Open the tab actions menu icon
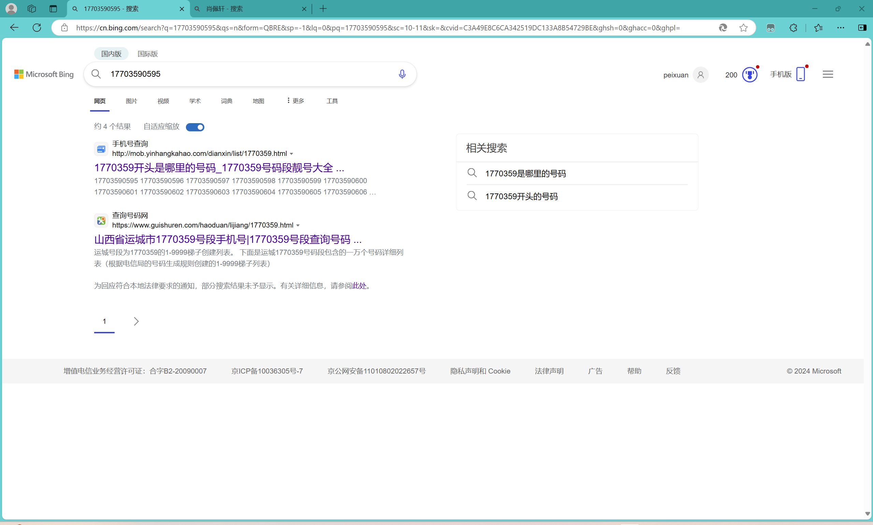The image size is (873, 525). [x=53, y=9]
